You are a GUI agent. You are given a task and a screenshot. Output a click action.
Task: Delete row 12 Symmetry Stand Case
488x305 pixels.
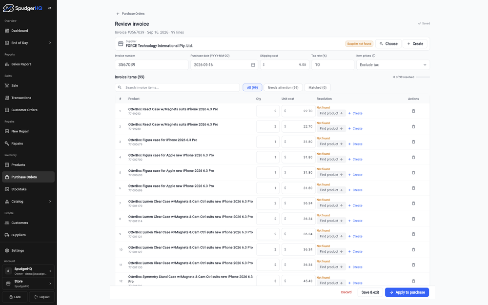413,282
